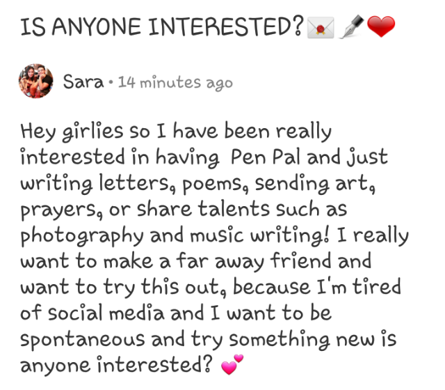Image resolution: width=445 pixels, height=390 pixels.
Task: Click the fountain pen emoji in title
Action: [x=352, y=26]
